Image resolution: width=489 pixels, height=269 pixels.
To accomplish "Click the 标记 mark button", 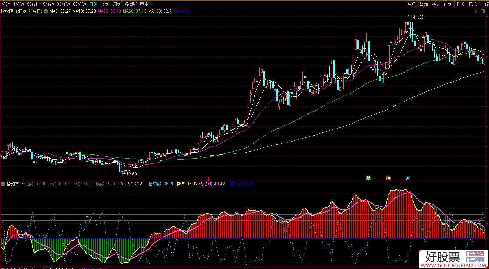I will coord(473,4).
